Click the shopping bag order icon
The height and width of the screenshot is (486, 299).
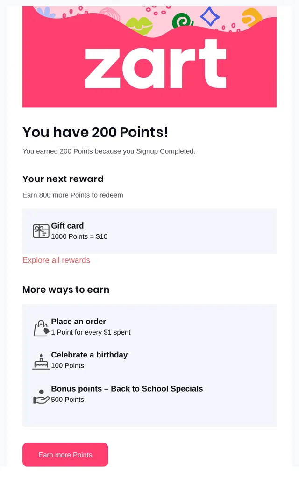pyautogui.click(x=41, y=328)
